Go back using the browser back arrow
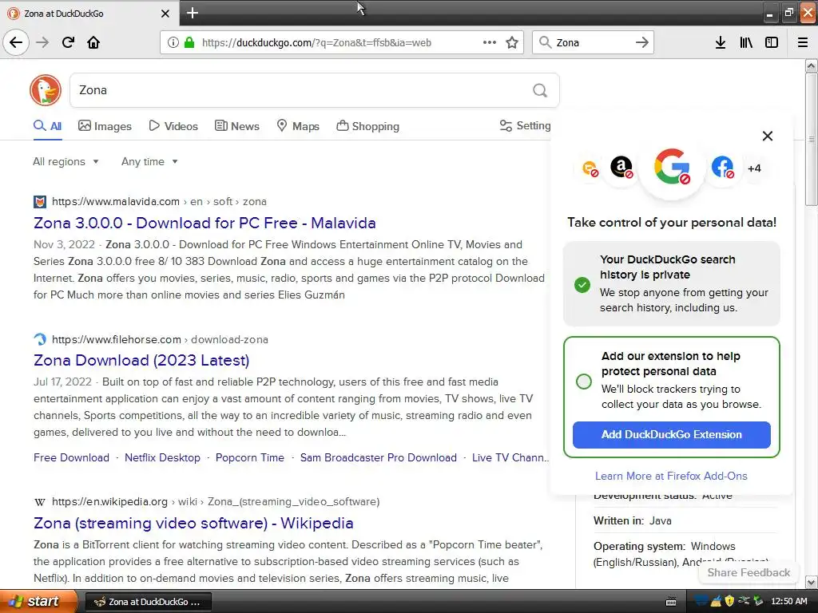Image resolution: width=818 pixels, height=613 pixels. (16, 42)
